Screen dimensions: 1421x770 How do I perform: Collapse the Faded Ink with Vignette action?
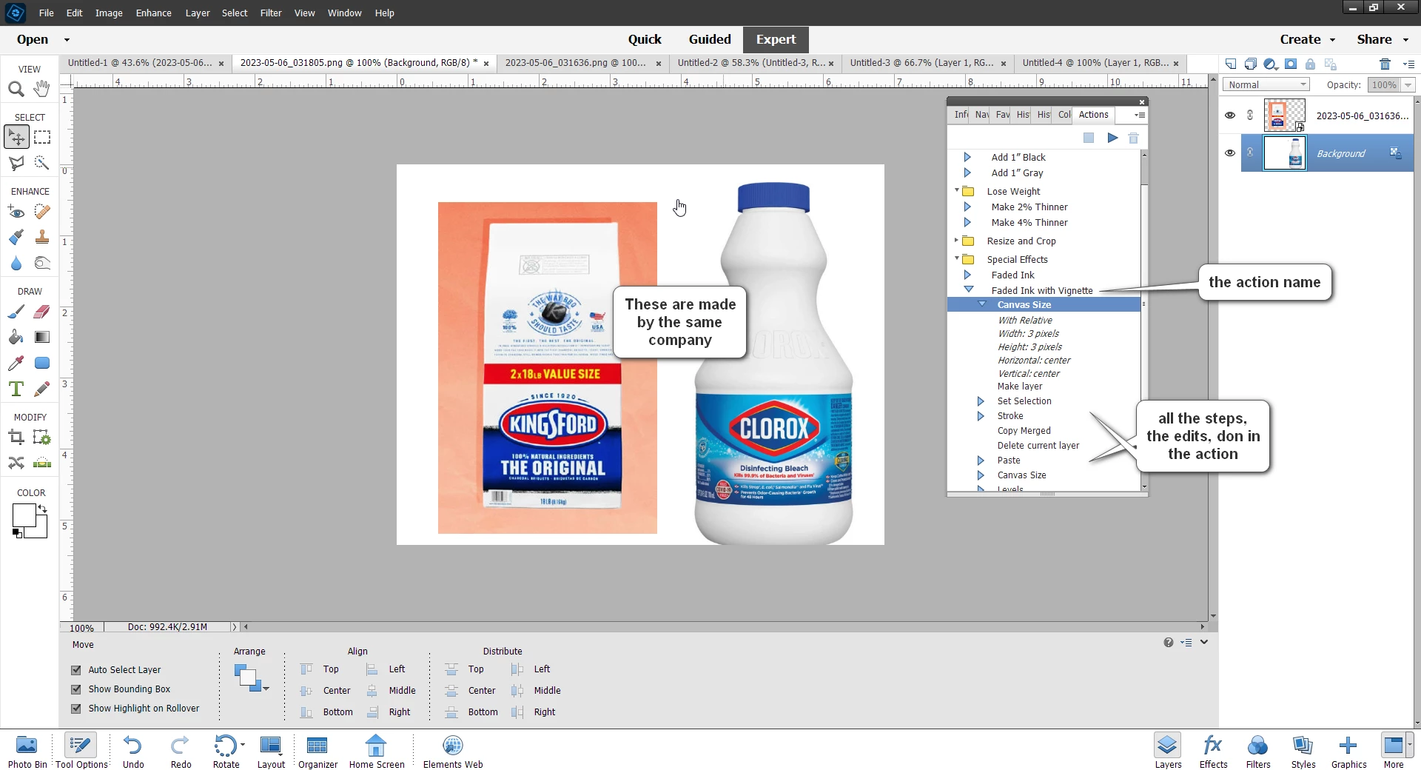point(968,289)
